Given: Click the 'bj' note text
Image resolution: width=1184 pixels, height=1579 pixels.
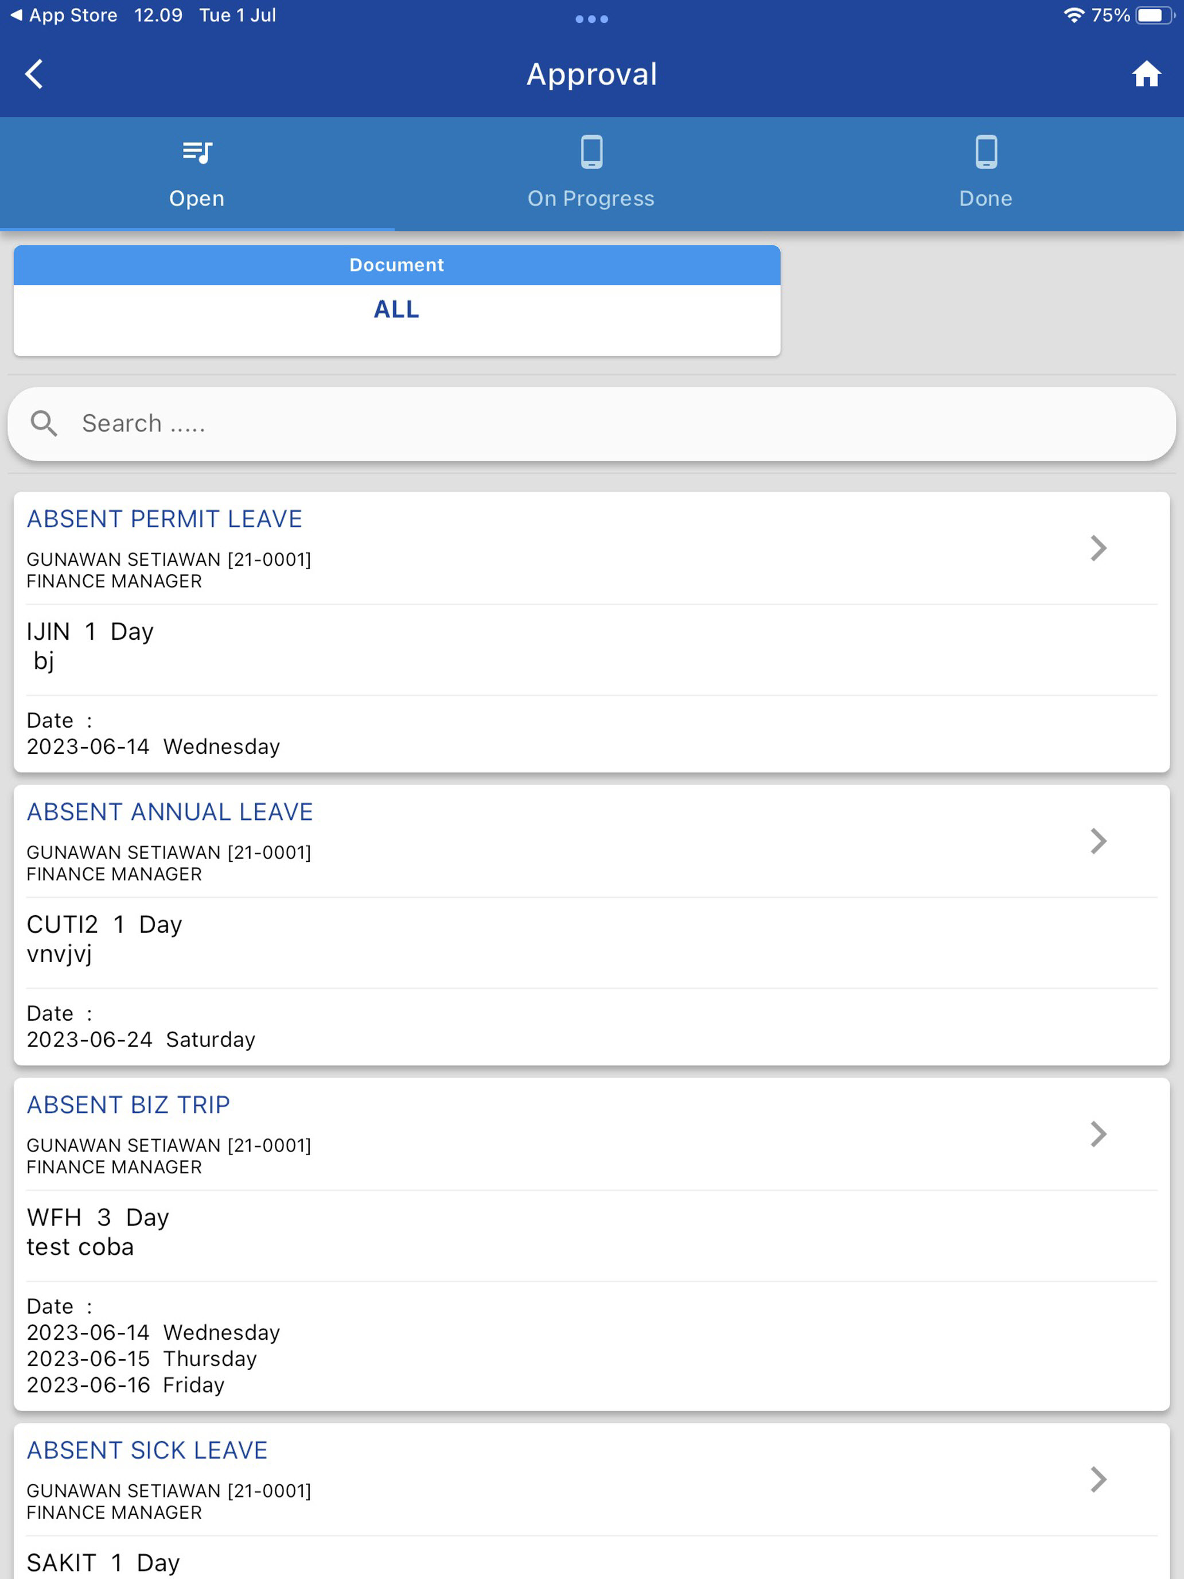Looking at the screenshot, I should 44,661.
